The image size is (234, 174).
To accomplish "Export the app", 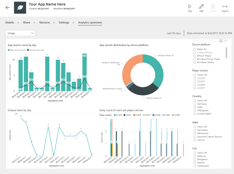I will 225,8.
